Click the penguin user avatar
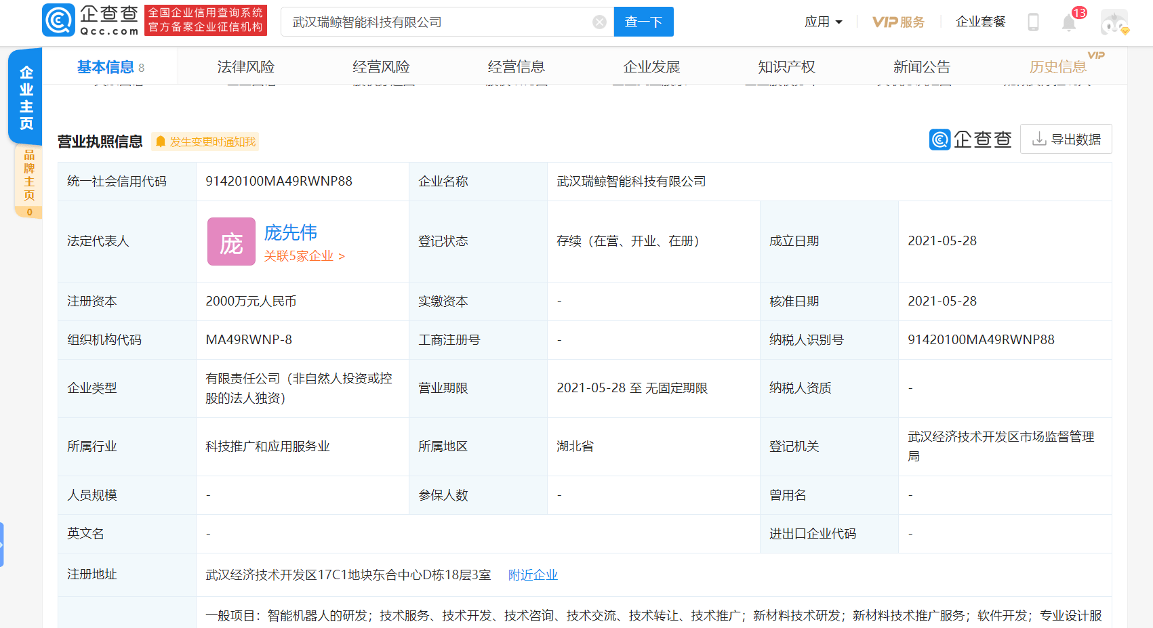This screenshot has height=628, width=1153. [1114, 20]
